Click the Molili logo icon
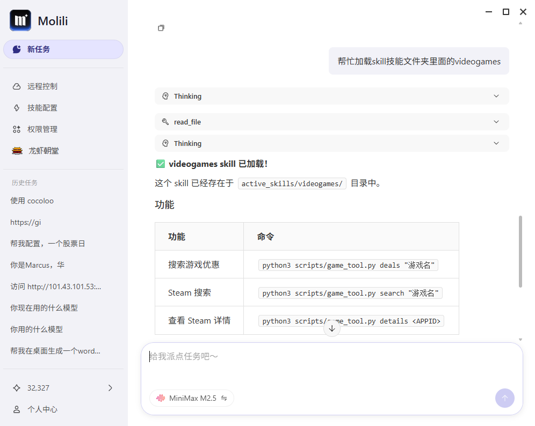This screenshot has height=426, width=535. tap(20, 20)
